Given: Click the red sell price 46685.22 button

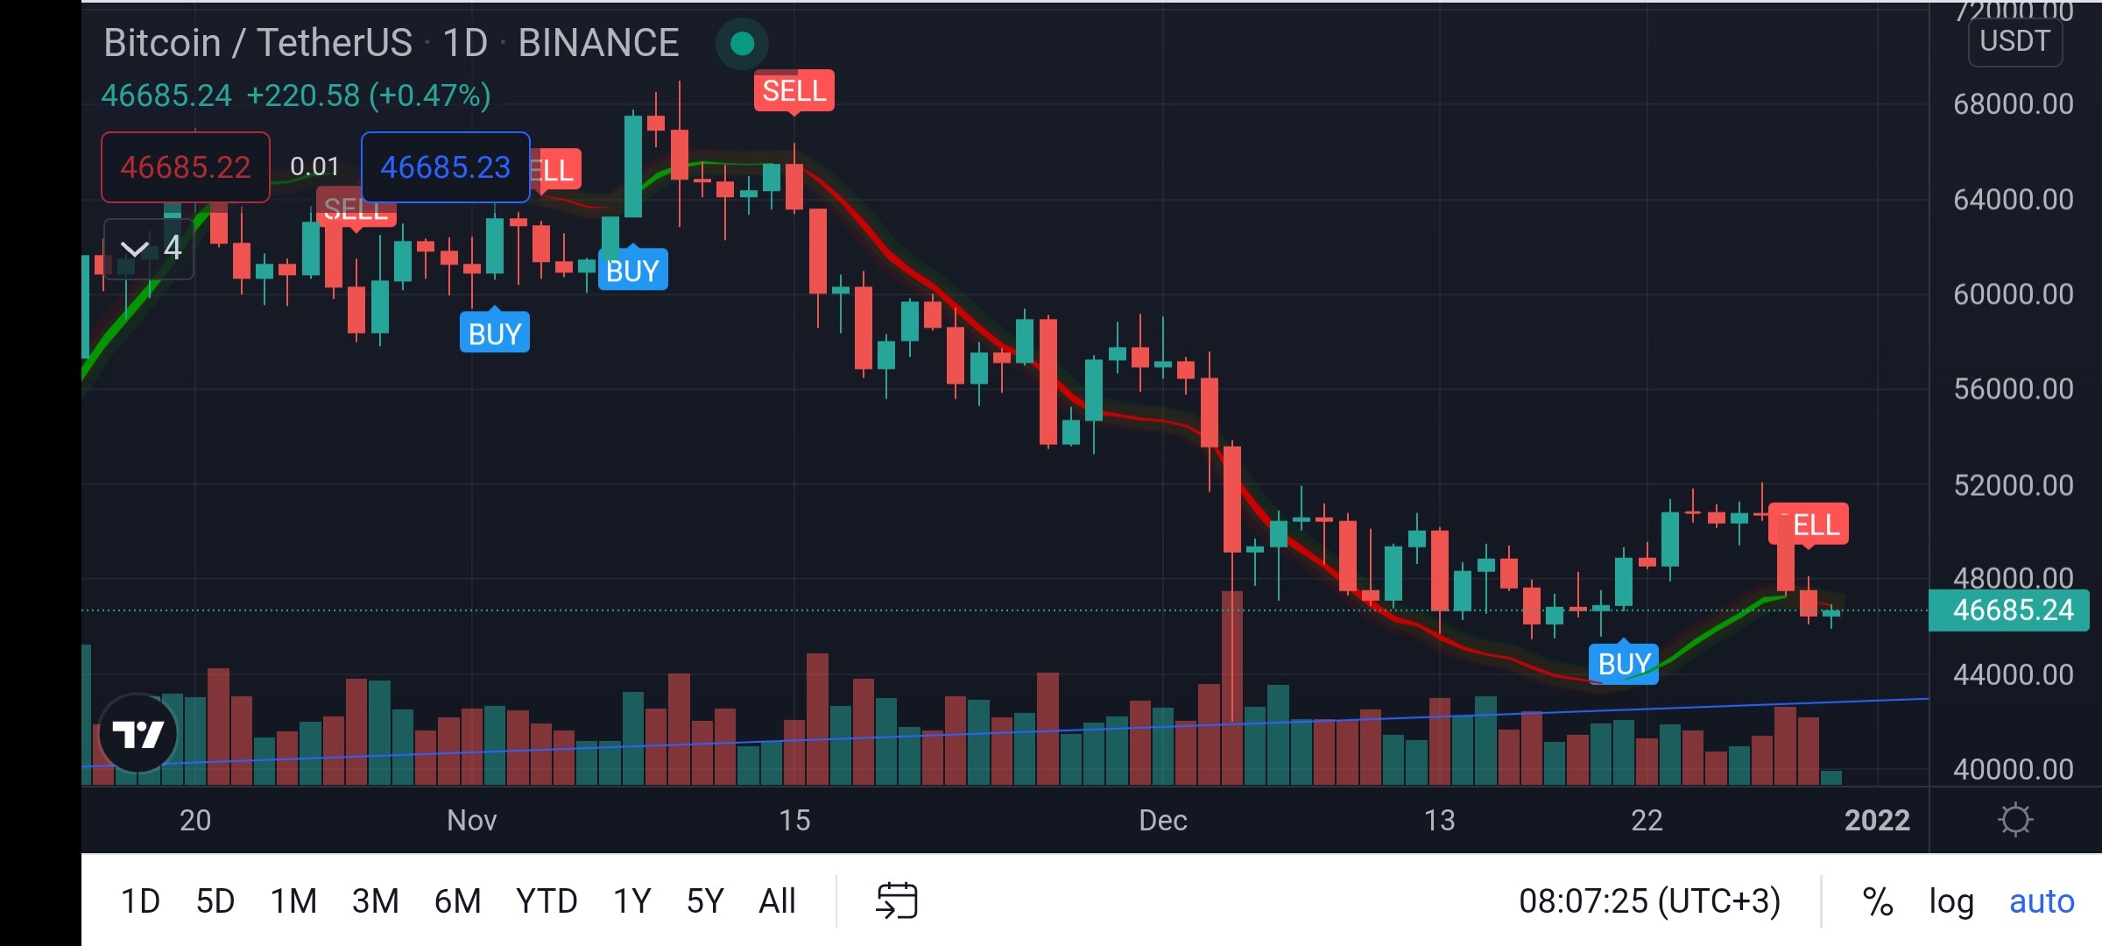Looking at the screenshot, I should click(x=186, y=167).
